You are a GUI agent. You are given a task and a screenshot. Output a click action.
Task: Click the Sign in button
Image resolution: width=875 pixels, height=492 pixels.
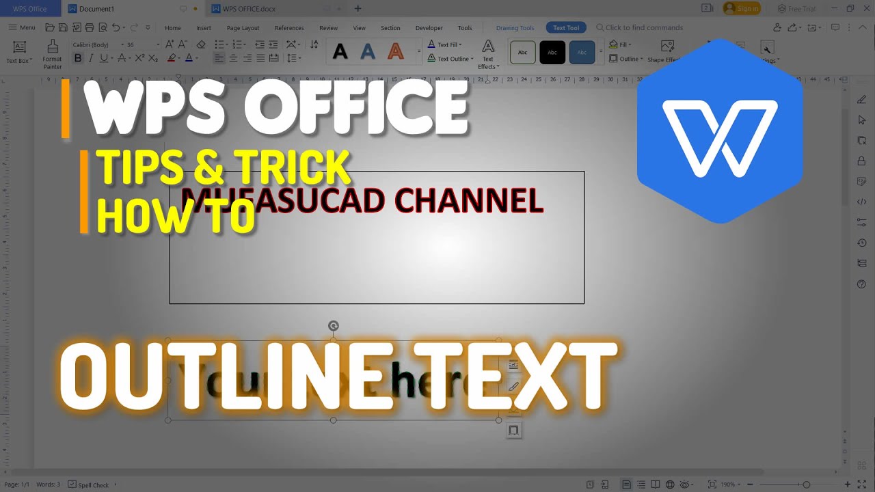coord(742,9)
